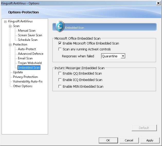Screen dimensions: 162x146
Task: Open Schedule Scan options
Action: [x=28, y=40]
